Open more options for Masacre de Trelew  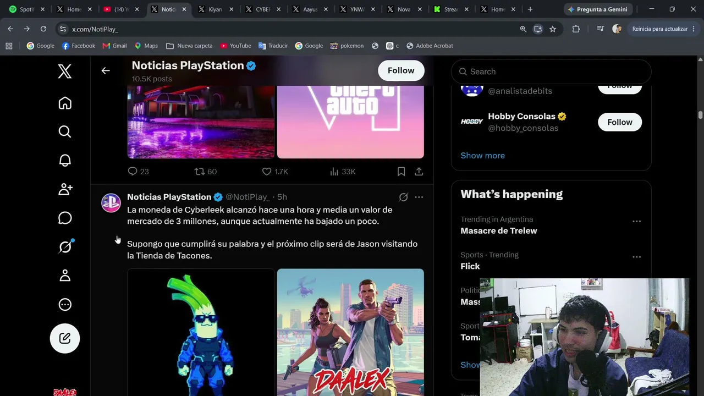pos(636,221)
